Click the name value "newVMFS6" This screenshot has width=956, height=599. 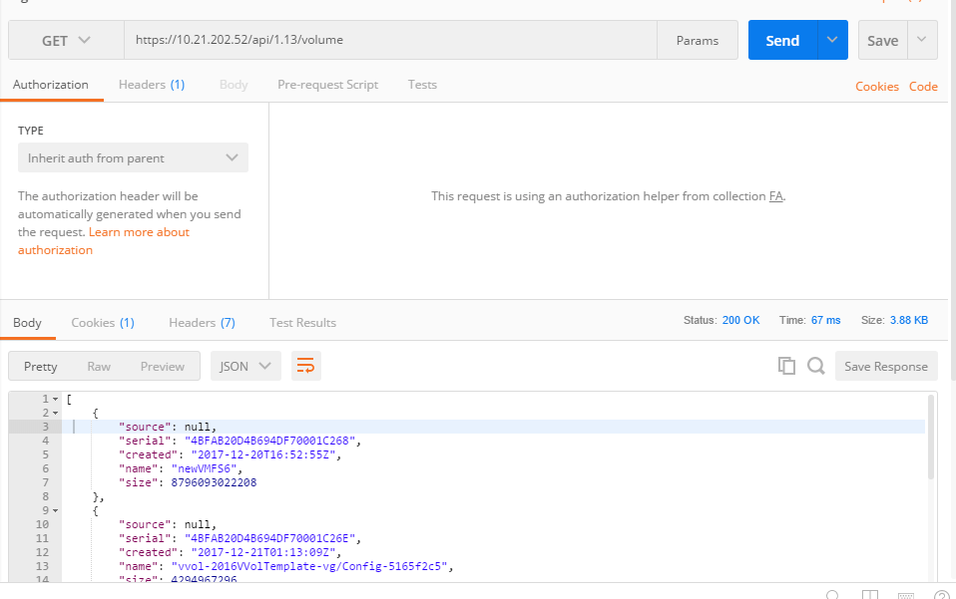point(204,468)
